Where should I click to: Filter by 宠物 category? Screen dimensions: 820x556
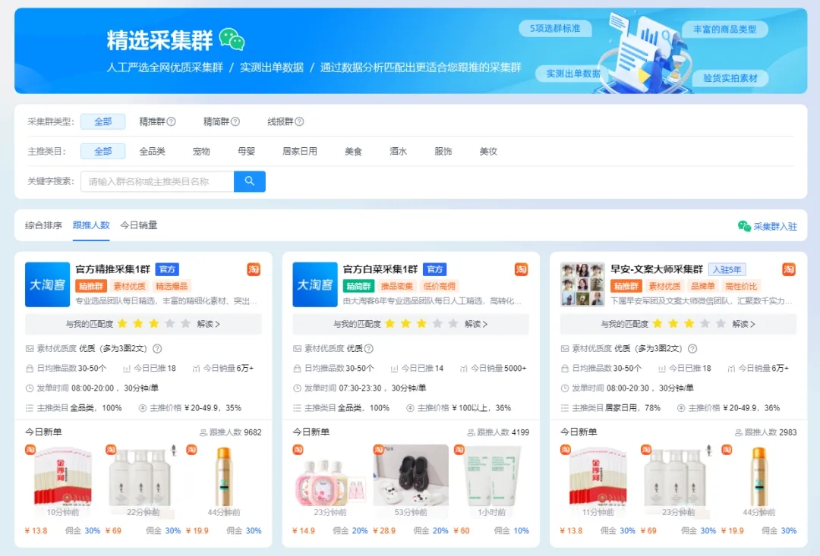click(201, 152)
